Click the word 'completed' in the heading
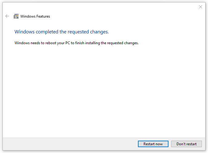Viewport: 208px width, 153px height. pyautogui.click(x=47, y=32)
